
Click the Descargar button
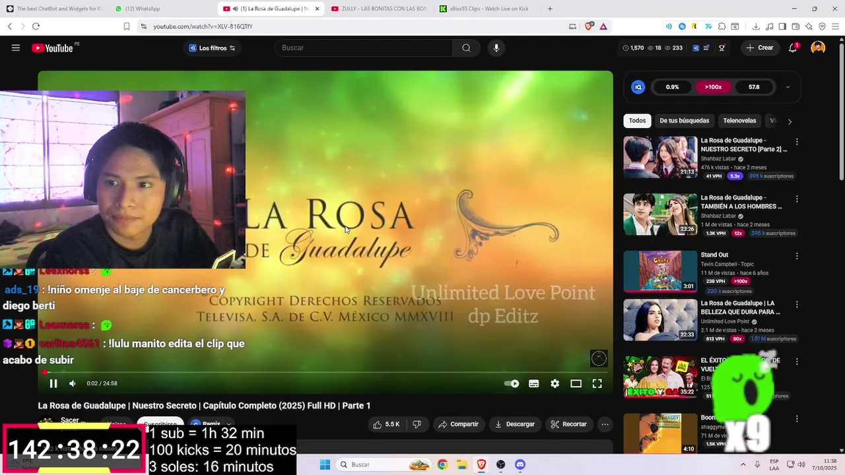coord(515,424)
